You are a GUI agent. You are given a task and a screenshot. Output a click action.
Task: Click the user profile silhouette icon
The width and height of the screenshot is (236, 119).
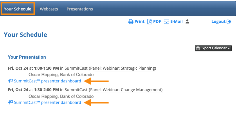[x=187, y=21]
